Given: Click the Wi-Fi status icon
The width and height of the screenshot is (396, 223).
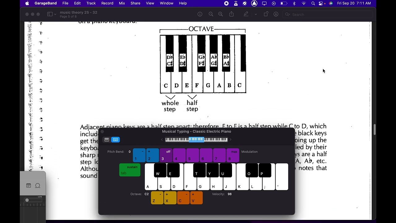Looking at the screenshot, I should pos(304,3).
